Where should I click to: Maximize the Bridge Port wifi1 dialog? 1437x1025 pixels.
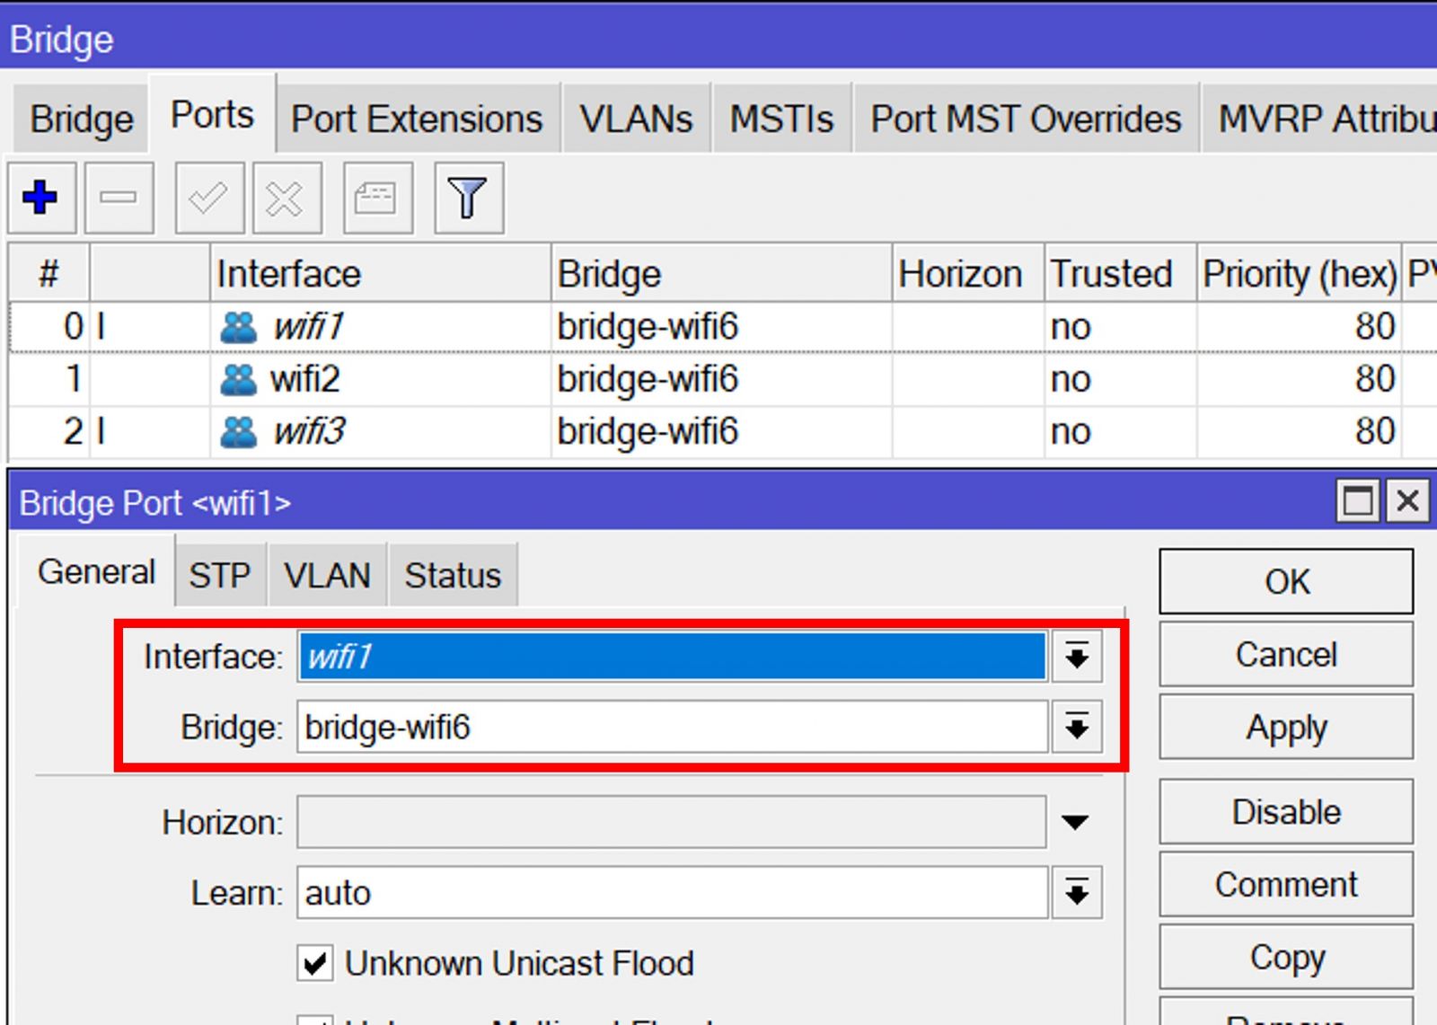pyautogui.click(x=1358, y=501)
